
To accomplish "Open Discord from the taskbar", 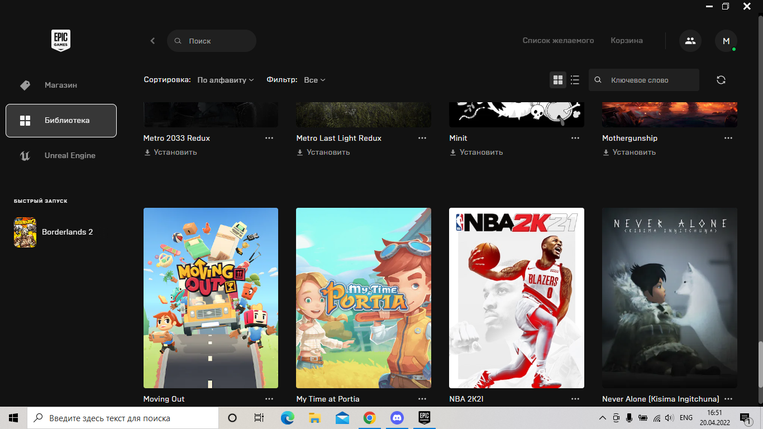I will point(397,418).
